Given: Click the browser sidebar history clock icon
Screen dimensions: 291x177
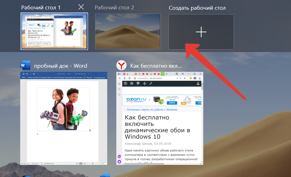Looking at the screenshot, I should click(119, 94).
